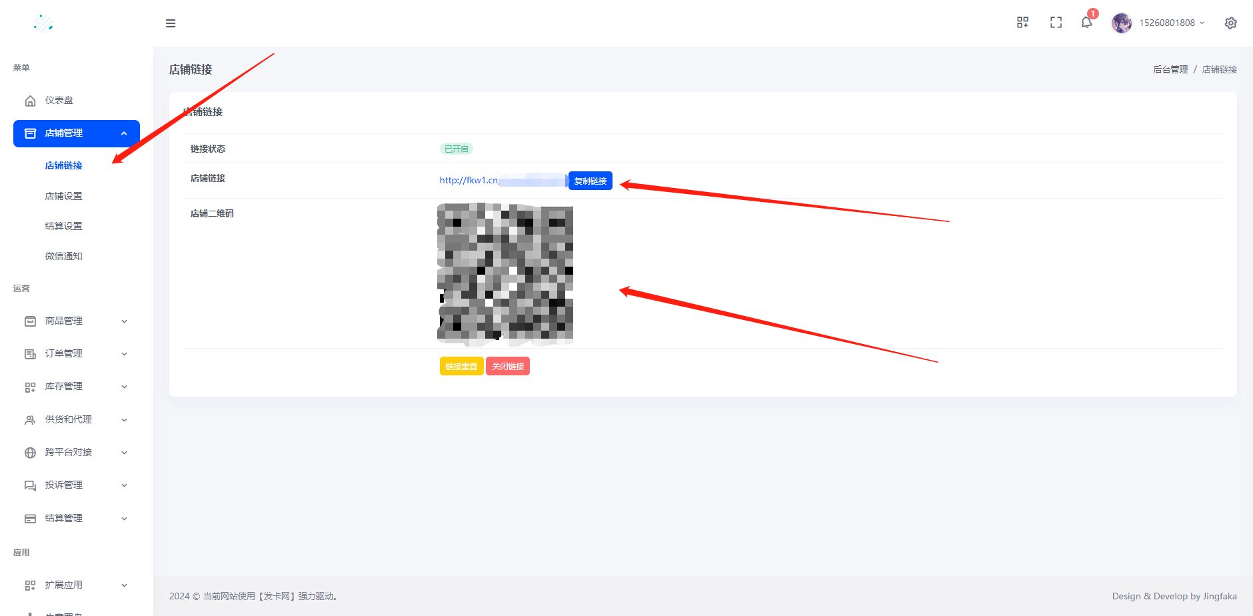Click the icon beside 商品管理
Viewport: 1253px width, 616px height.
pyautogui.click(x=30, y=321)
